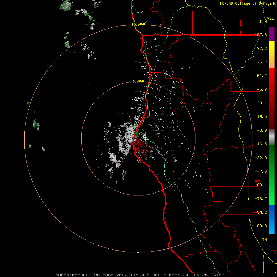Pick the purple segment of color bar
277x277 pixels.
[x=272, y=34]
